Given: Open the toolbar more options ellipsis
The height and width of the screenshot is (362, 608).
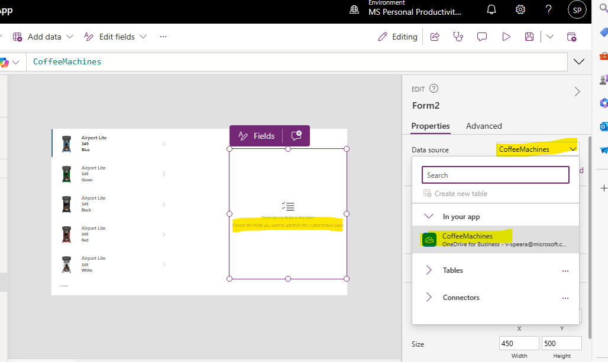Looking at the screenshot, I should tap(163, 37).
